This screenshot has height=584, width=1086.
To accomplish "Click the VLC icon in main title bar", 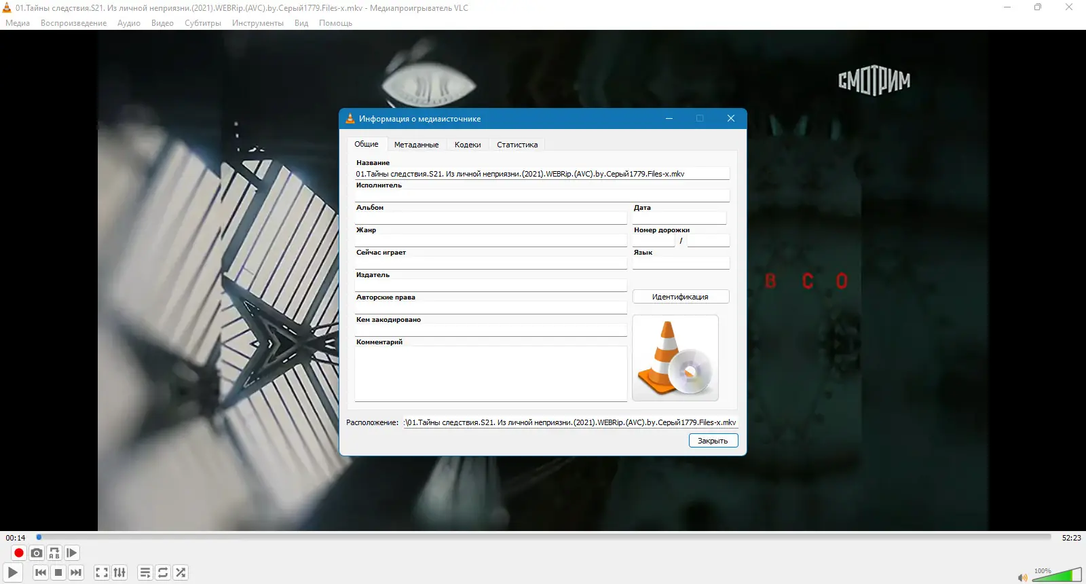I will coord(7,7).
